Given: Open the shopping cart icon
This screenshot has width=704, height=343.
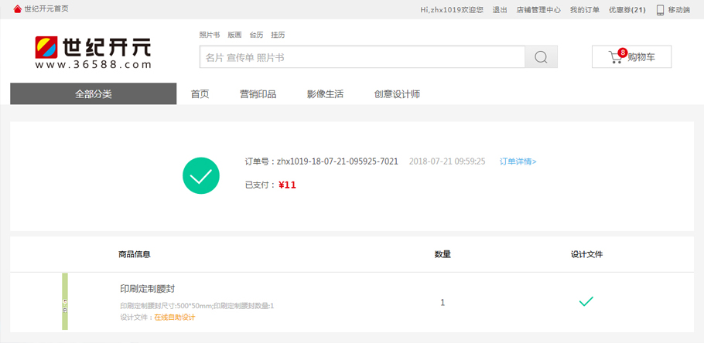Looking at the screenshot, I should coord(615,57).
